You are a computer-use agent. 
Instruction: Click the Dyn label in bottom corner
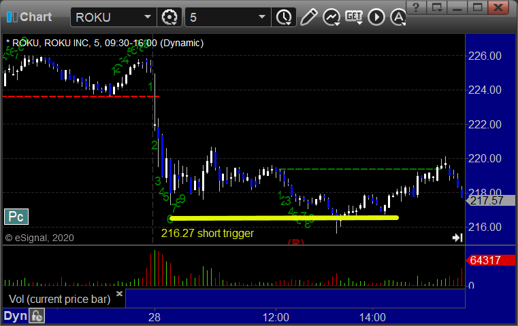tap(15, 316)
